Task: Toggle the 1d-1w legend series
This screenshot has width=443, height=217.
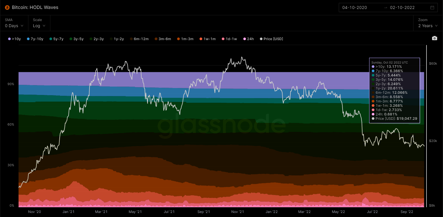Action: pyautogui.click(x=229, y=39)
